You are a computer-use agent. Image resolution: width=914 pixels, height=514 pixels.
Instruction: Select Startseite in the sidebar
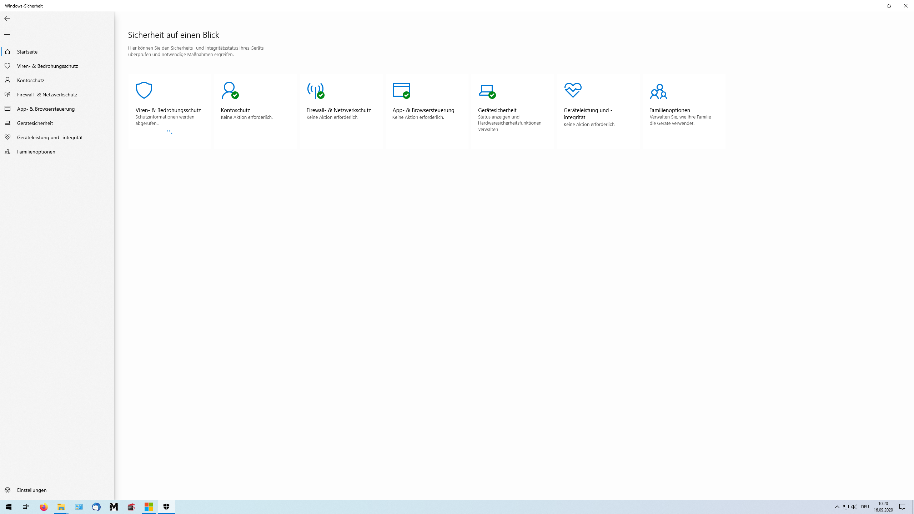[27, 52]
